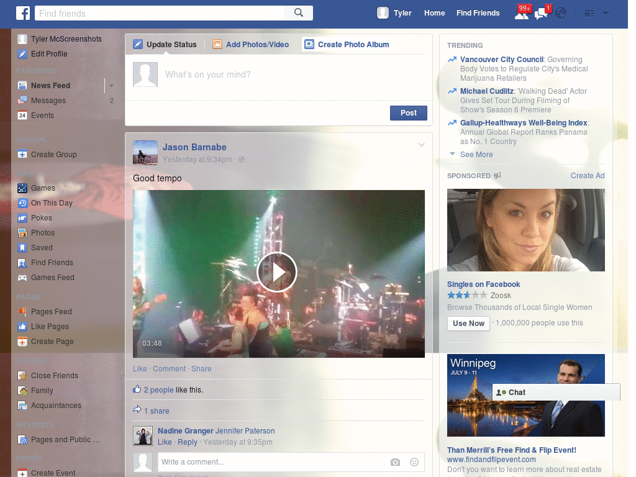Click the Create Group plus icon
This screenshot has height=477, width=636.
tap(22, 155)
